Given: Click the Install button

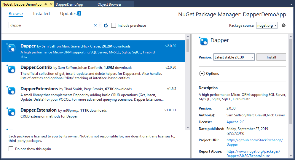Looking at the screenshot, I should pyautogui.click(x=271, y=57).
